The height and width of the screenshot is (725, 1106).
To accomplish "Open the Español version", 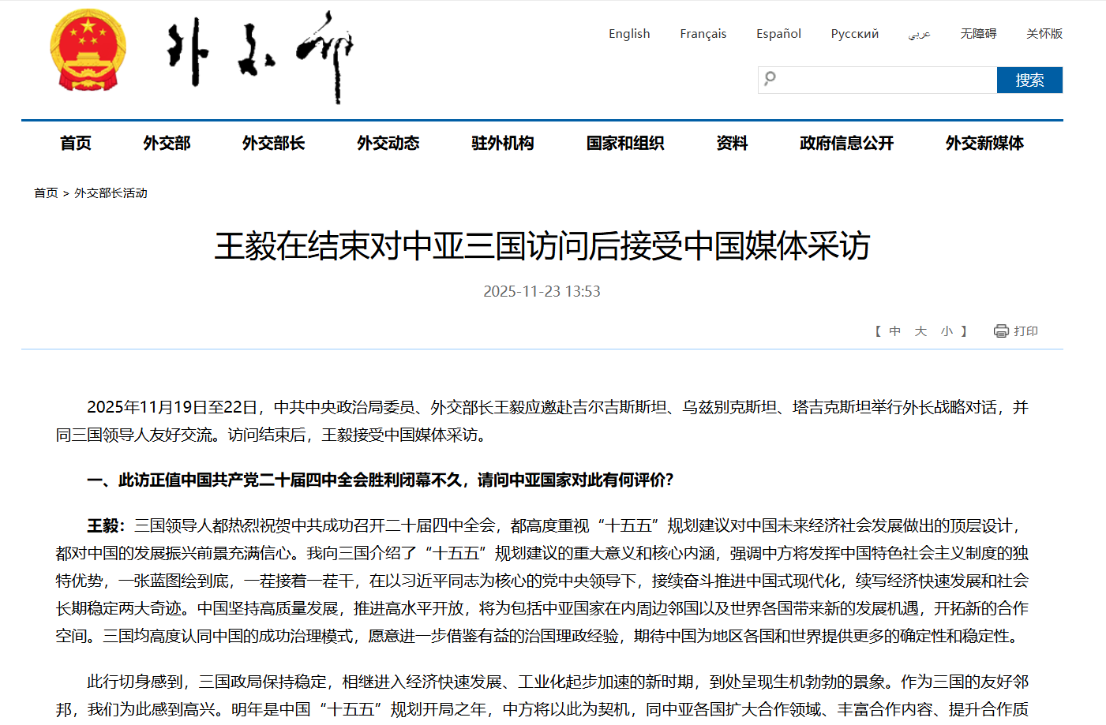I will (778, 34).
